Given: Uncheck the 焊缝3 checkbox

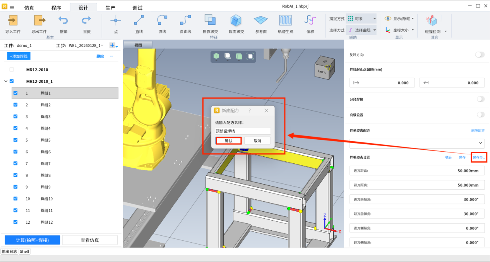Looking at the screenshot, I should (x=15, y=116).
